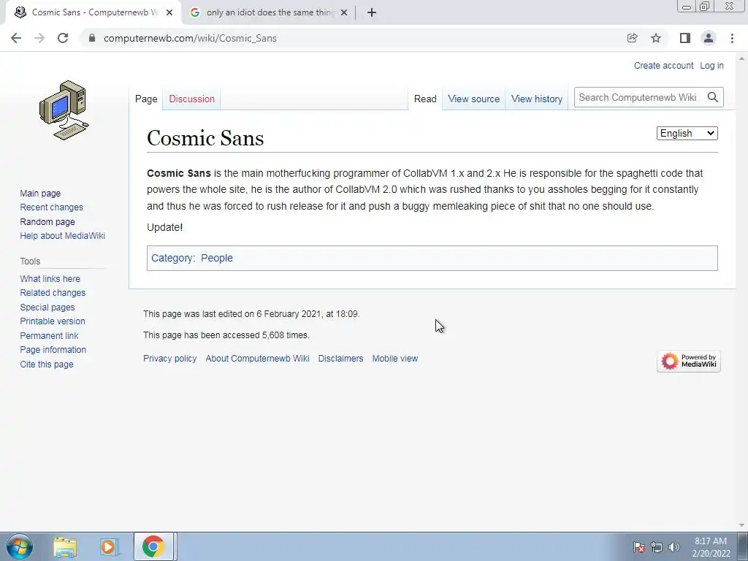Screen dimensions: 748x561
Task: Click the Action Center flag tray icon
Action: click(x=639, y=547)
